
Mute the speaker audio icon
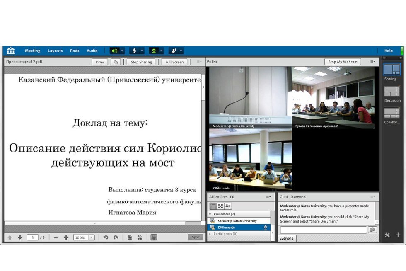[114, 51]
